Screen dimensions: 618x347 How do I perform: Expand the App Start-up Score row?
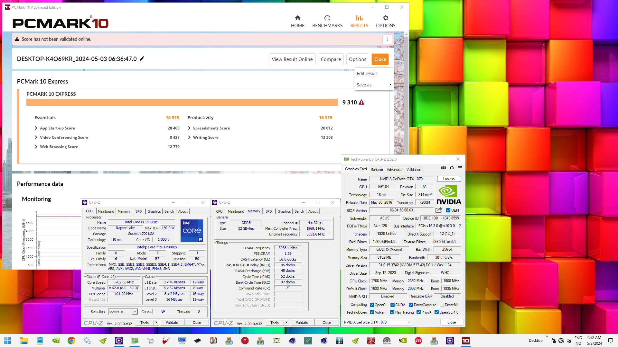pos(36,128)
